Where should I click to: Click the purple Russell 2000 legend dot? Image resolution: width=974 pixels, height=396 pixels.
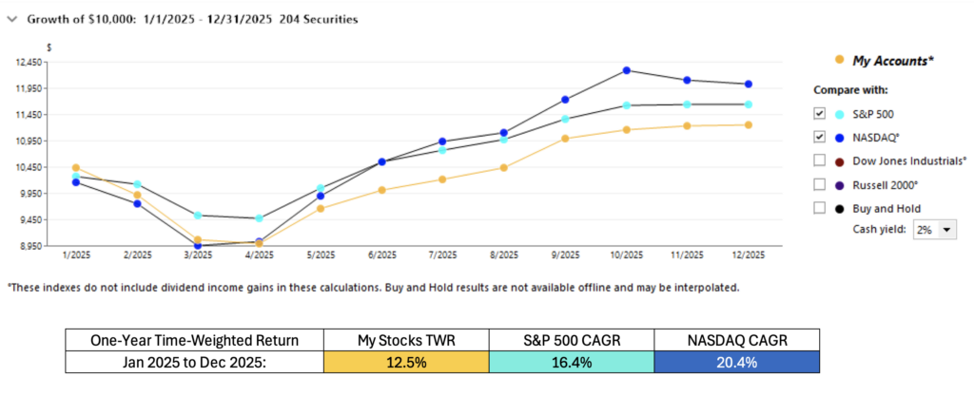[x=837, y=184]
